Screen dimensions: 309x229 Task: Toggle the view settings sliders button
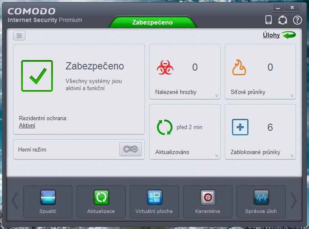pyautogui.click(x=19, y=36)
